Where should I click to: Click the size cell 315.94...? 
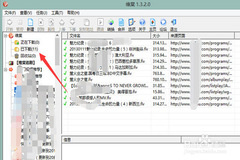160,55
